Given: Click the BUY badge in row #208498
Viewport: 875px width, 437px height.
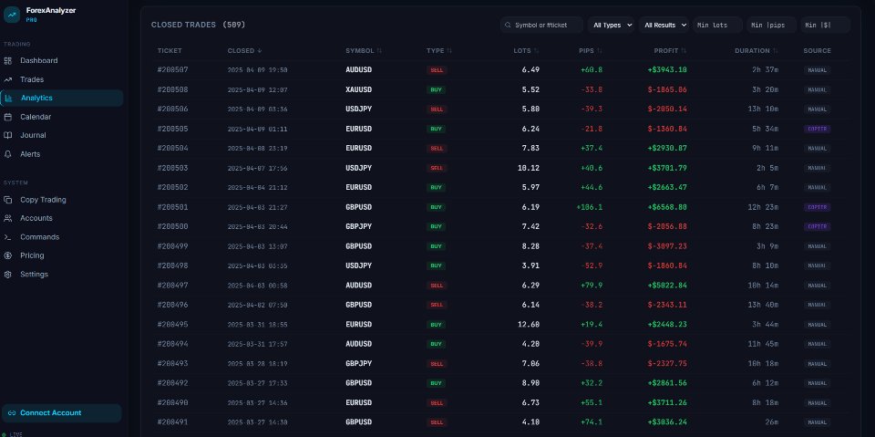Looking at the screenshot, I should tap(437, 266).
